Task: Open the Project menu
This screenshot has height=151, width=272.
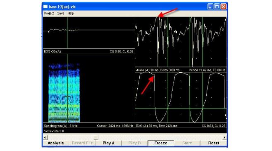Action: click(x=49, y=13)
